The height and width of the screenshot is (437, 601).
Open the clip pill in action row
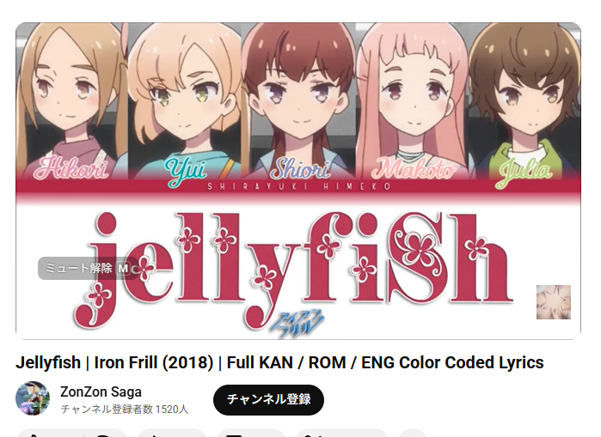click(342, 434)
